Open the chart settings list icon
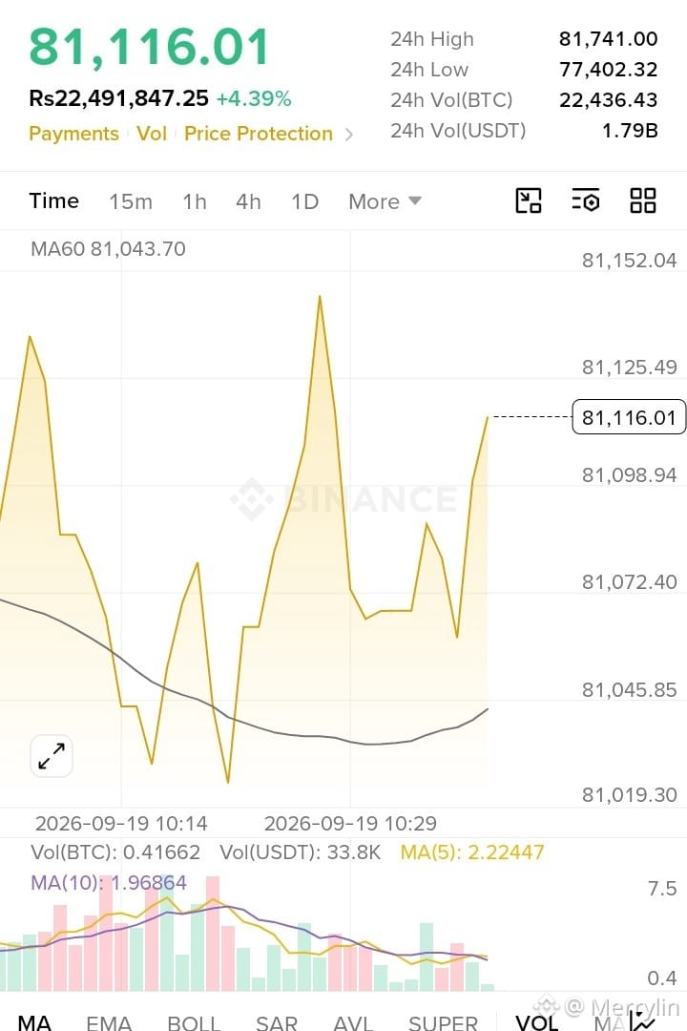 click(586, 200)
